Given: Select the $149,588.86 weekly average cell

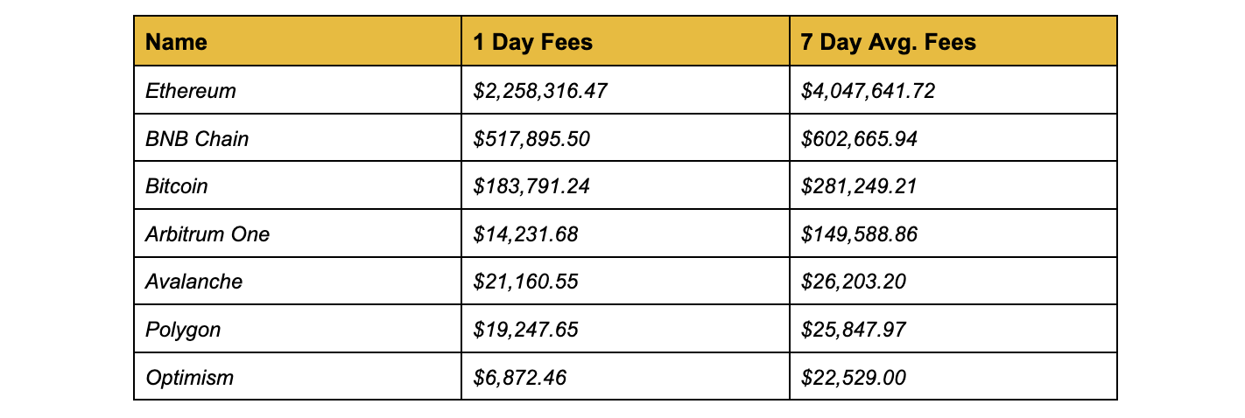Looking at the screenshot, I should [x=953, y=233].
